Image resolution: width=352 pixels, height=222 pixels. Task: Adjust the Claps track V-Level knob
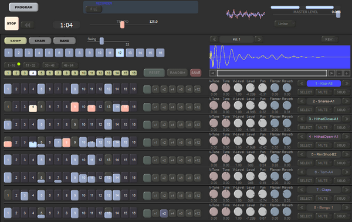[238, 194]
